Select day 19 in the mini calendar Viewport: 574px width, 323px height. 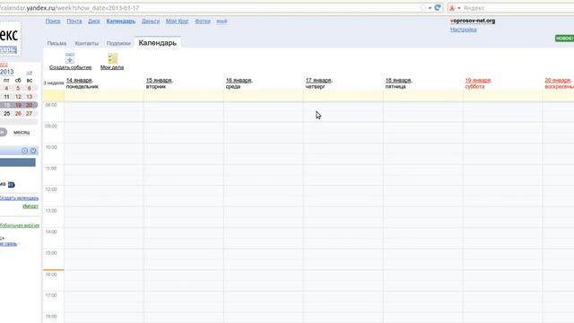[18, 105]
